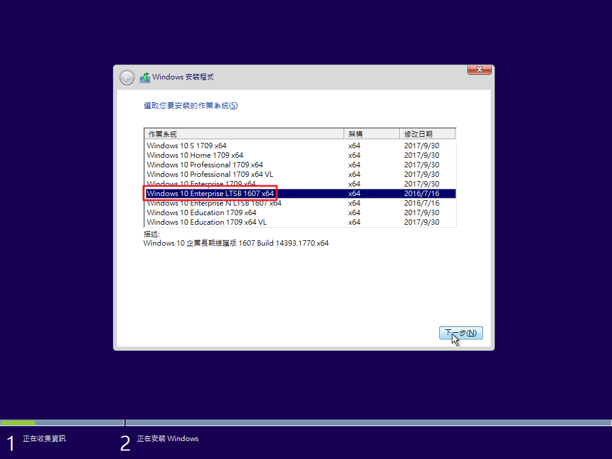Click the 2017/9/30 date of Windows 10 S
Image resolution: width=612 pixels, height=459 pixels.
pos(421,146)
